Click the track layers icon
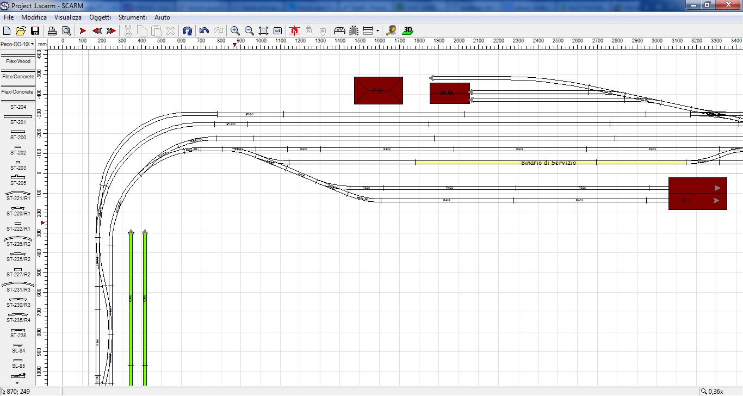Viewport: 743px width, 396px height. (x=368, y=31)
